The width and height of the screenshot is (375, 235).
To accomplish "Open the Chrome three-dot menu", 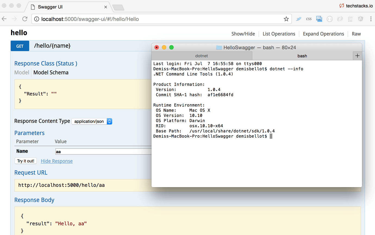I will click(371, 19).
